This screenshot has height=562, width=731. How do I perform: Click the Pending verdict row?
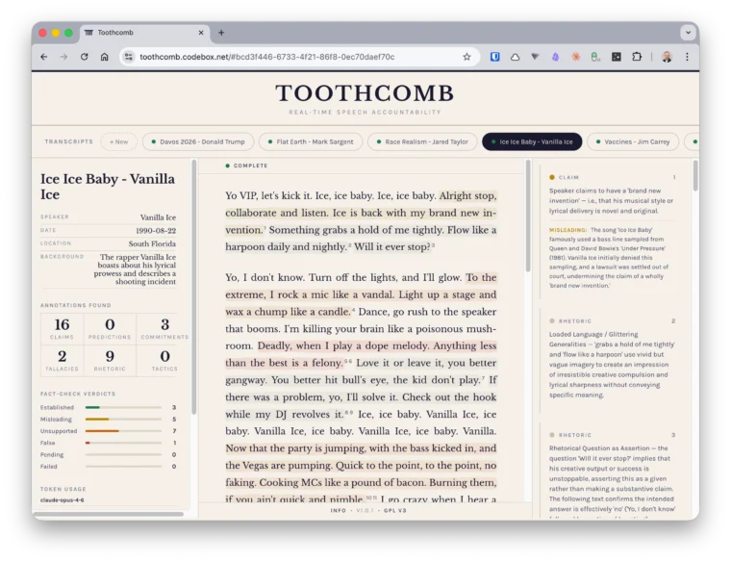[x=108, y=455]
